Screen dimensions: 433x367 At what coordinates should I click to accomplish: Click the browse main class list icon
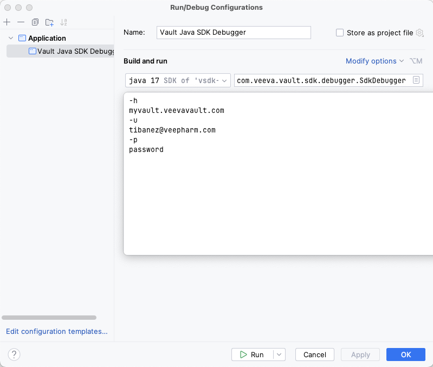(416, 80)
